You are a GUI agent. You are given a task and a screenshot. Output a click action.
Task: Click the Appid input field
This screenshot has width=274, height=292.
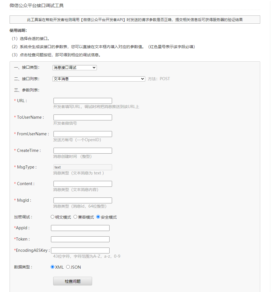pyautogui.click(x=80, y=228)
